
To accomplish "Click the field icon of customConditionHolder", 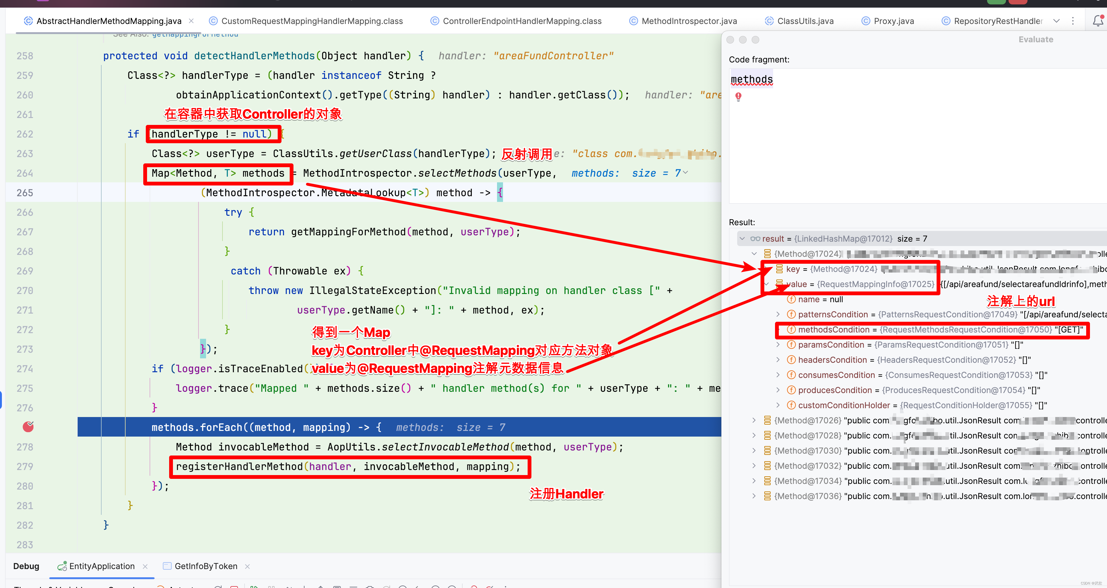I will (x=791, y=405).
